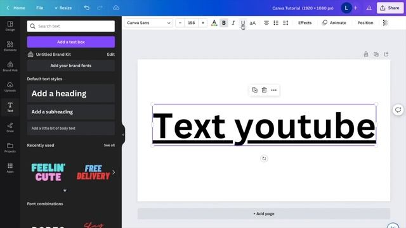The width and height of the screenshot is (406, 228).
Task: Select the FREE DELIVERY text template
Action: (x=93, y=172)
